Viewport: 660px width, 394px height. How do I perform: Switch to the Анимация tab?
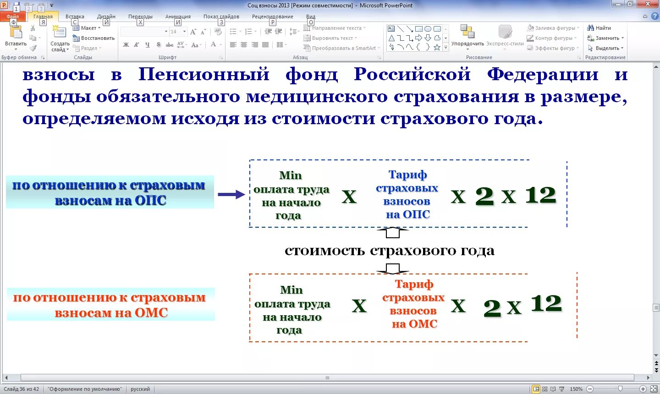point(178,16)
